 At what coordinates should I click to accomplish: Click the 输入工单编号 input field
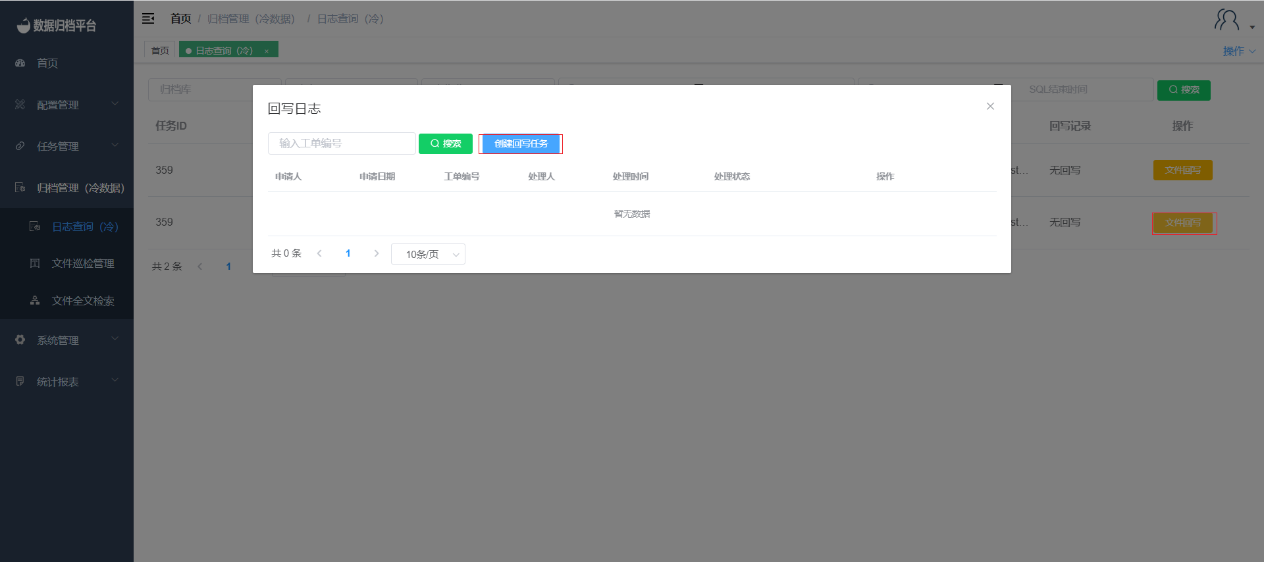(x=342, y=143)
